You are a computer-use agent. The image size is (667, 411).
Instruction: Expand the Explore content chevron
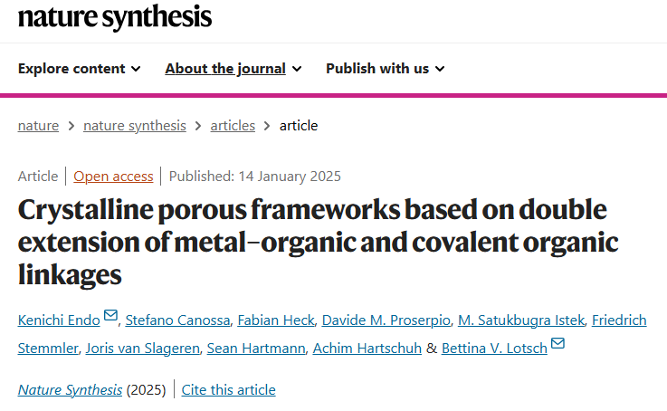[136, 69]
